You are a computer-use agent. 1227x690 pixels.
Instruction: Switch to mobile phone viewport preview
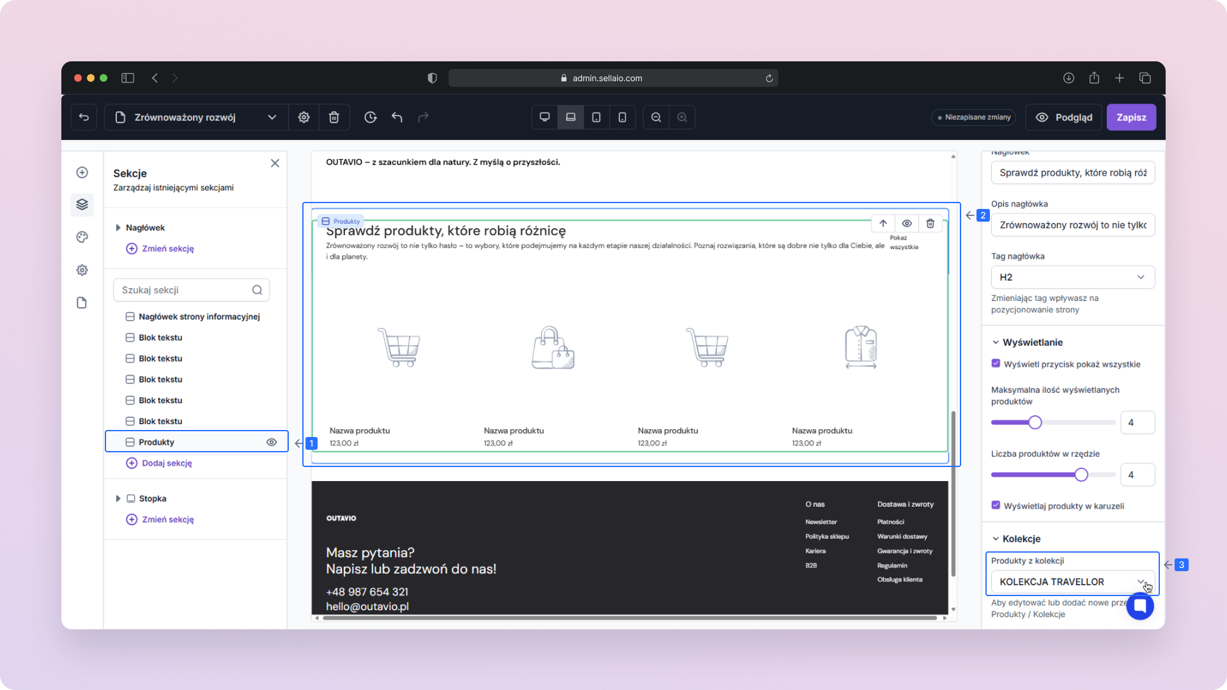[622, 117]
